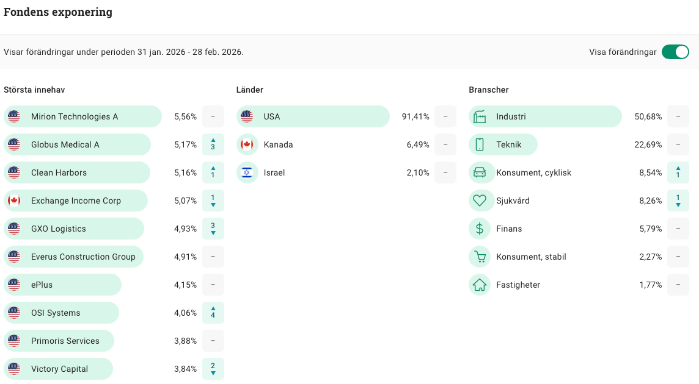Click the flag icon beside GXO Logistics

tap(14, 229)
